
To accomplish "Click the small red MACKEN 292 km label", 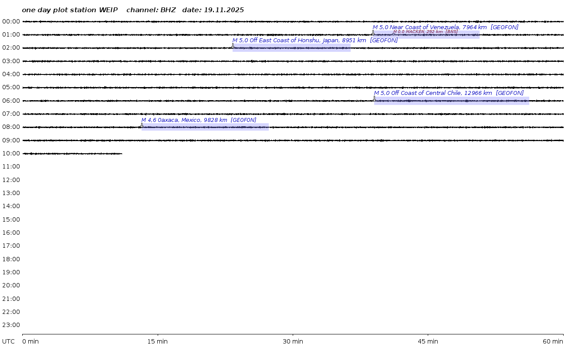I will 425,32.
